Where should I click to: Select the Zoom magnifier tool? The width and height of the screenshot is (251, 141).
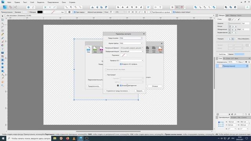[x=2, y=86]
